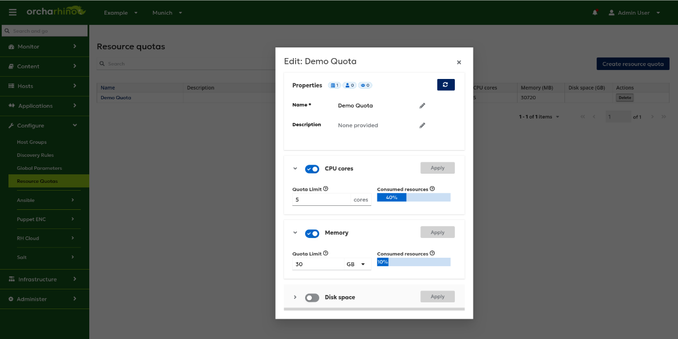This screenshot has height=339, width=678.
Task: Enable the Disk space toggle
Action: coord(312,297)
